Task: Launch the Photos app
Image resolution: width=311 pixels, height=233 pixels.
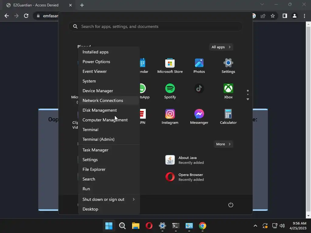Action: tap(199, 66)
